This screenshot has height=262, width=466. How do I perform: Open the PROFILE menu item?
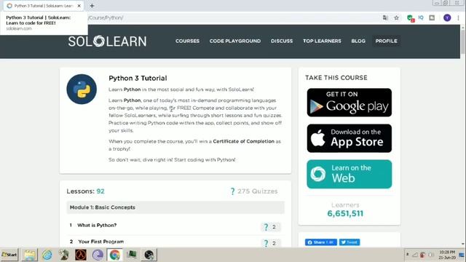(386, 41)
